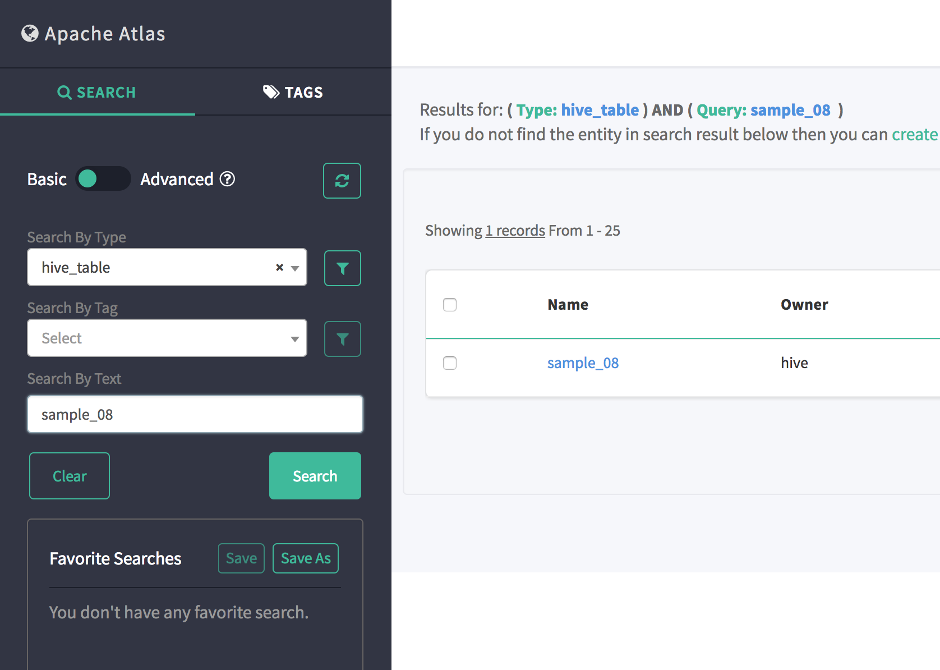Click the Advanced search help question icon

(x=227, y=179)
